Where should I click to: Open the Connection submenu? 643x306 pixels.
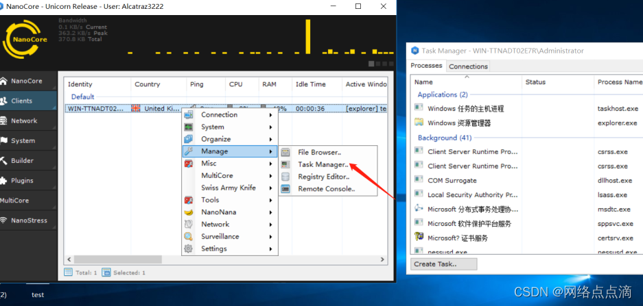click(230, 115)
